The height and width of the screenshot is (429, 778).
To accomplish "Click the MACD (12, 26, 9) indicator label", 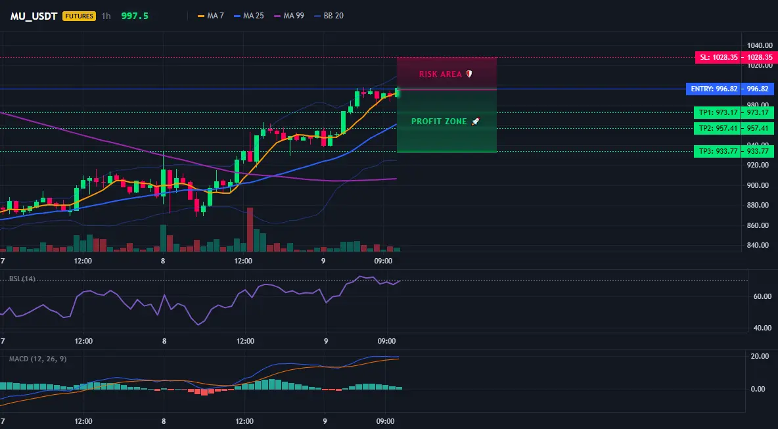I will point(37,359).
